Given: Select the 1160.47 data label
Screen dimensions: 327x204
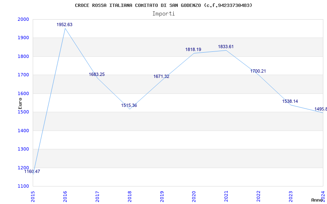Looking at the screenshot, I should coord(32,171).
